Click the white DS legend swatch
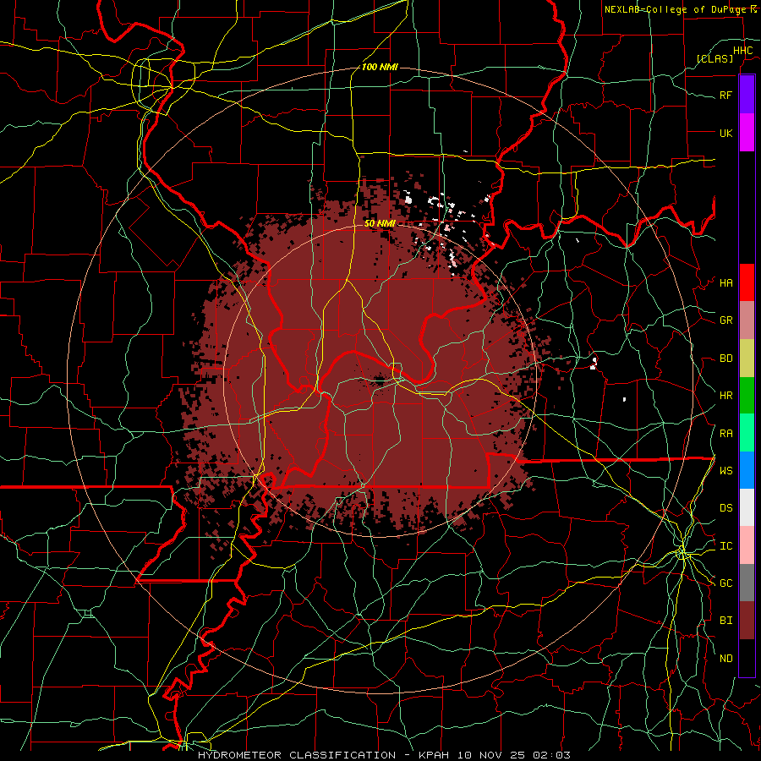The height and width of the screenshot is (761, 761). [x=747, y=507]
